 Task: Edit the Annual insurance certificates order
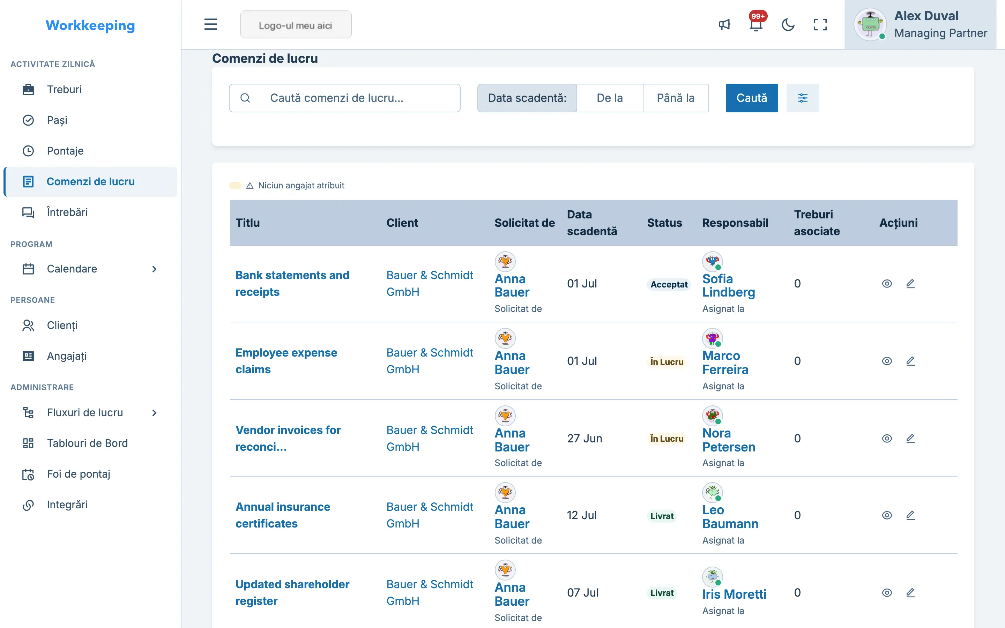coord(910,515)
